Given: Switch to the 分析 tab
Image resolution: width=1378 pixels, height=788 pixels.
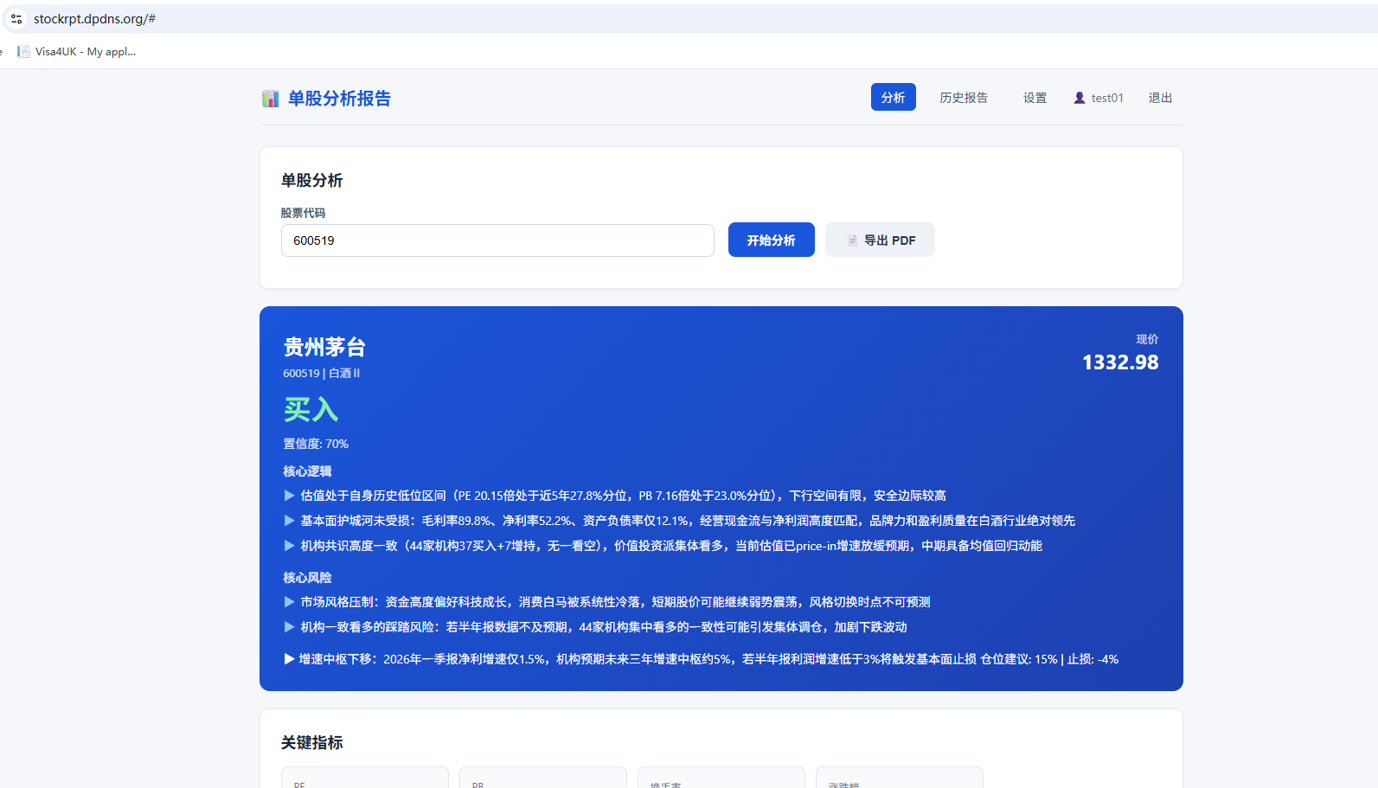Looking at the screenshot, I should click(x=894, y=98).
